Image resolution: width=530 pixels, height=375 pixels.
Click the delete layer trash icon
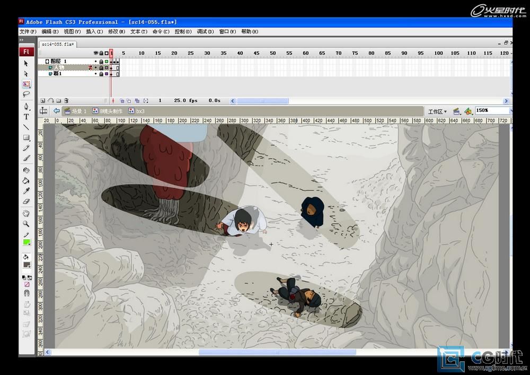point(66,100)
